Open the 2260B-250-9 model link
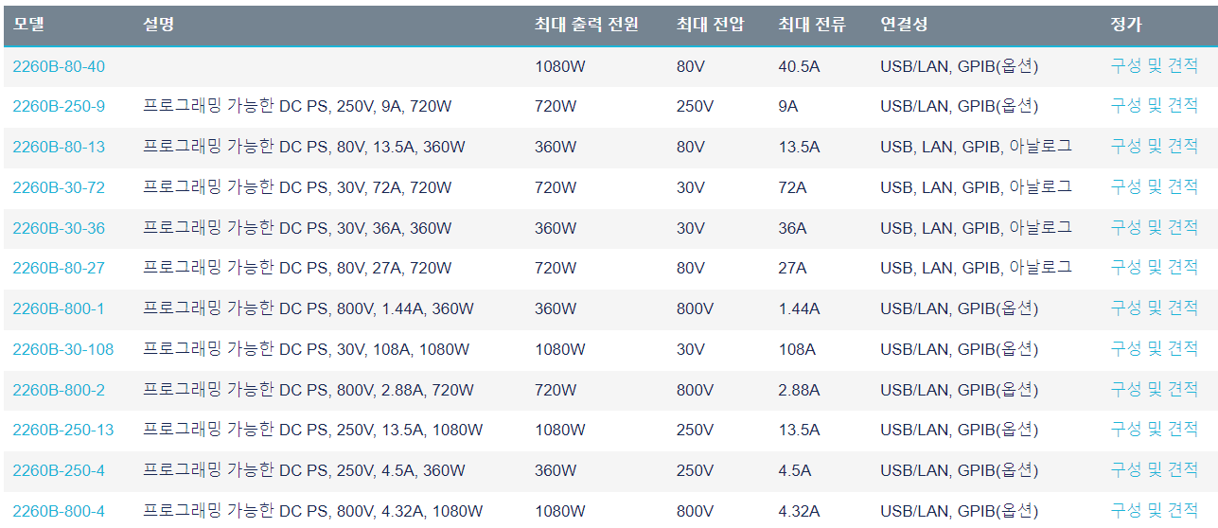This screenshot has height=528, width=1218. 59,106
